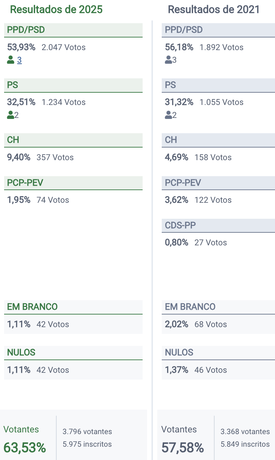Image resolution: width=275 pixels, height=460 pixels.
Task: Click the EM BRANCO header in 2025 results
Action: [x=32, y=307]
